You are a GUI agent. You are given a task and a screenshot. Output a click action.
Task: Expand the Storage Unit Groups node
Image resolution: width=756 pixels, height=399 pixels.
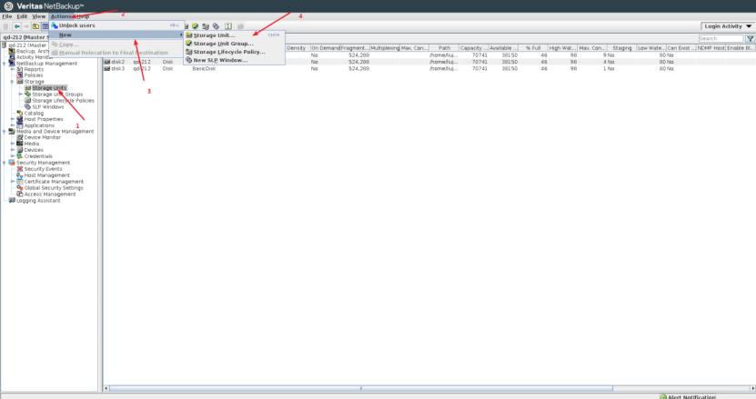[20, 95]
